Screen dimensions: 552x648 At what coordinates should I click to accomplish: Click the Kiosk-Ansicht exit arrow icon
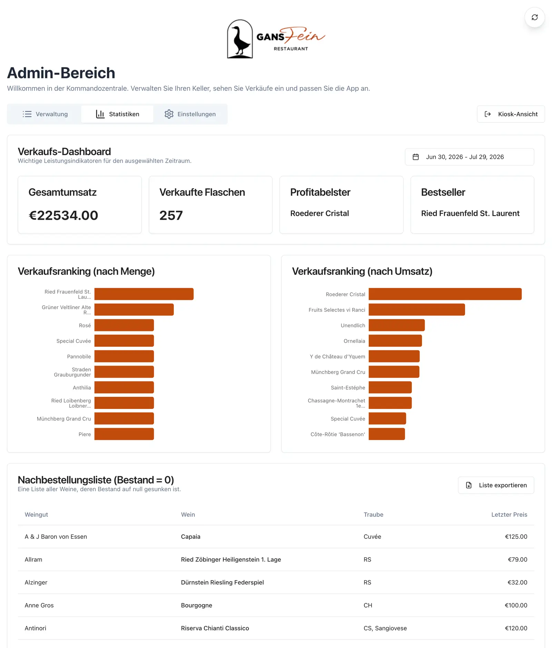click(x=487, y=114)
